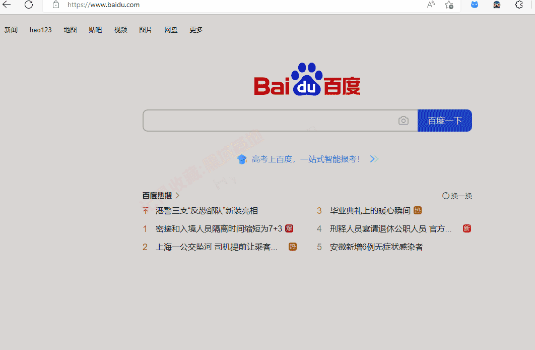Open the 更多 menu
This screenshot has height=350, width=535.
[x=196, y=30]
